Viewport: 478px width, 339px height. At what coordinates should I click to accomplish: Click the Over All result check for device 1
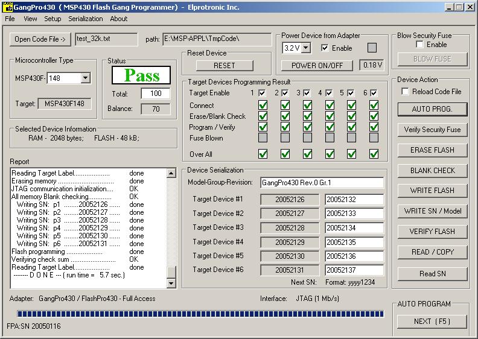point(263,154)
